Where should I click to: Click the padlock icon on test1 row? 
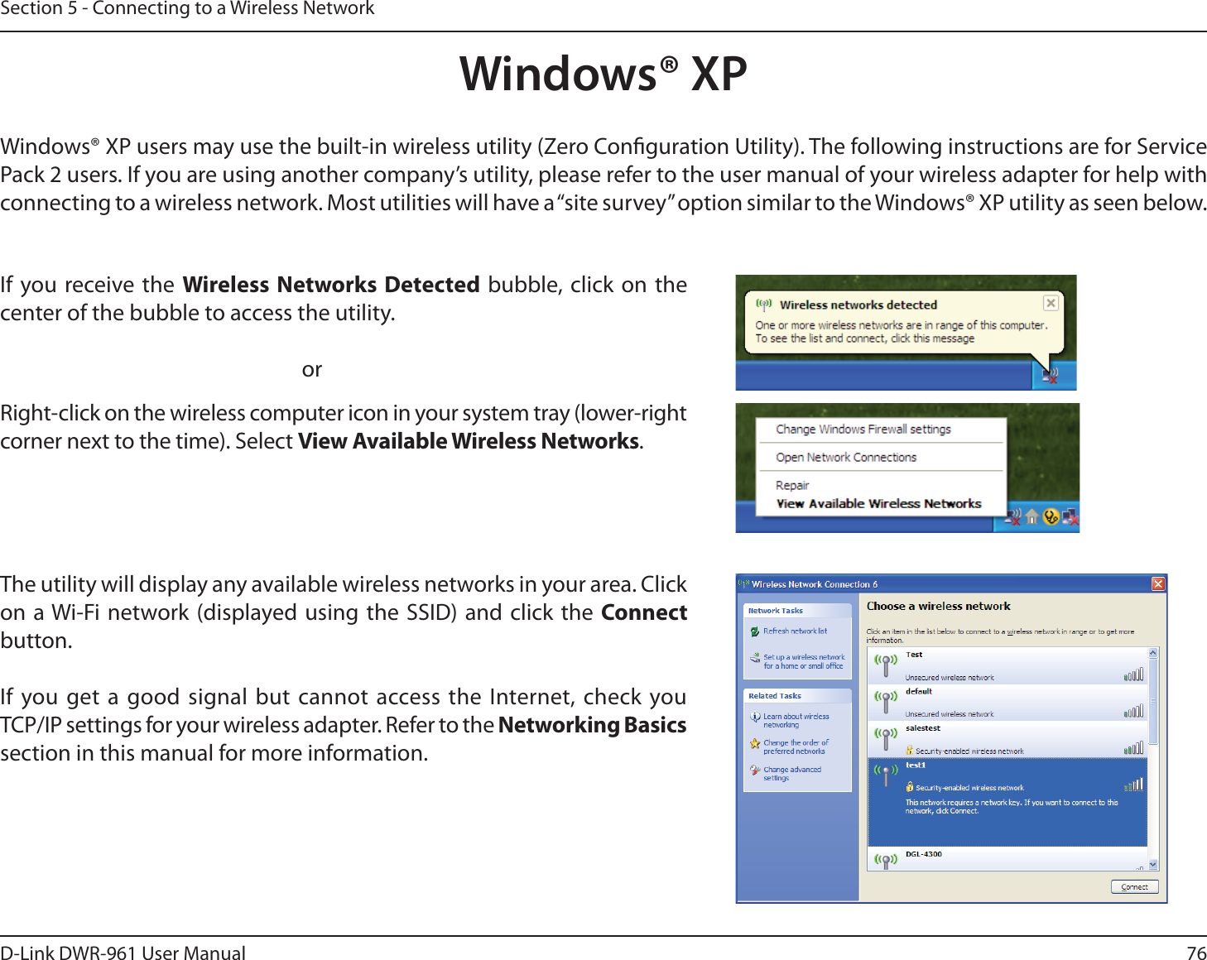click(910, 787)
